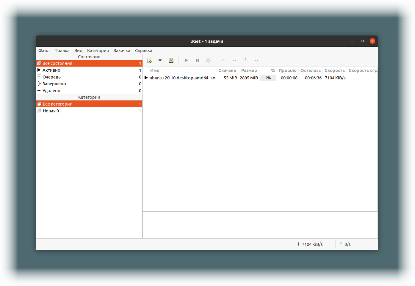Open the Правка menu
The height and width of the screenshot is (286, 415).
pyautogui.click(x=62, y=51)
